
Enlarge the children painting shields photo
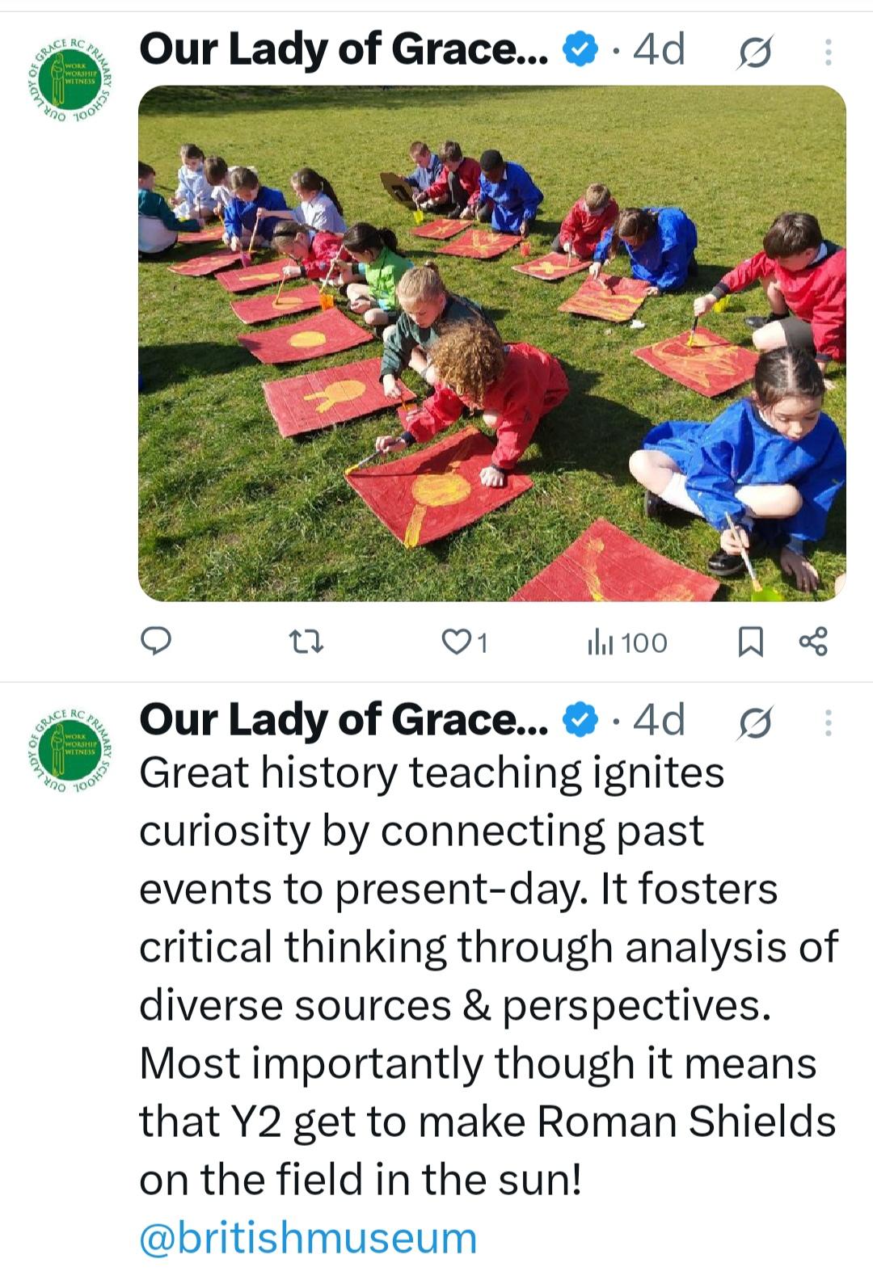pyautogui.click(x=492, y=343)
